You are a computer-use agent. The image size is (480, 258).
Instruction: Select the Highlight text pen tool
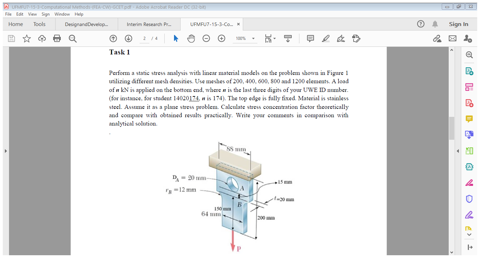[x=325, y=38]
